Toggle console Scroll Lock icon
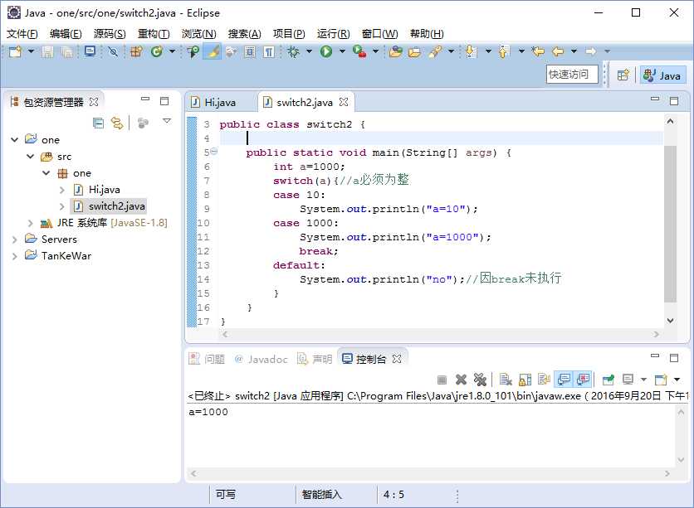This screenshot has width=694, height=508. pos(525,380)
